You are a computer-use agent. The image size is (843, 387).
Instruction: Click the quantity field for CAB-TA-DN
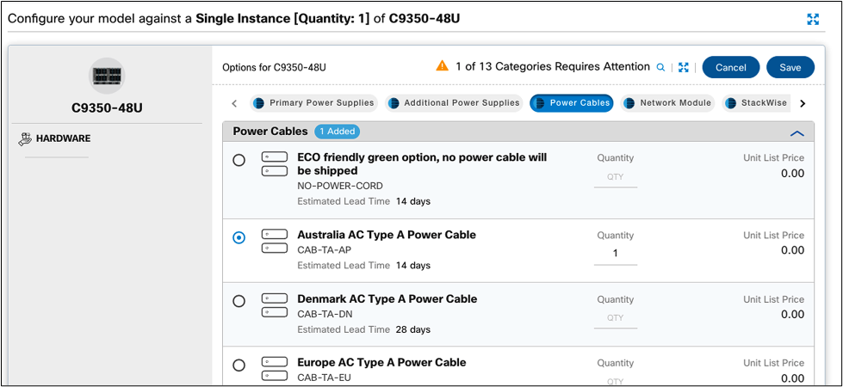point(616,317)
